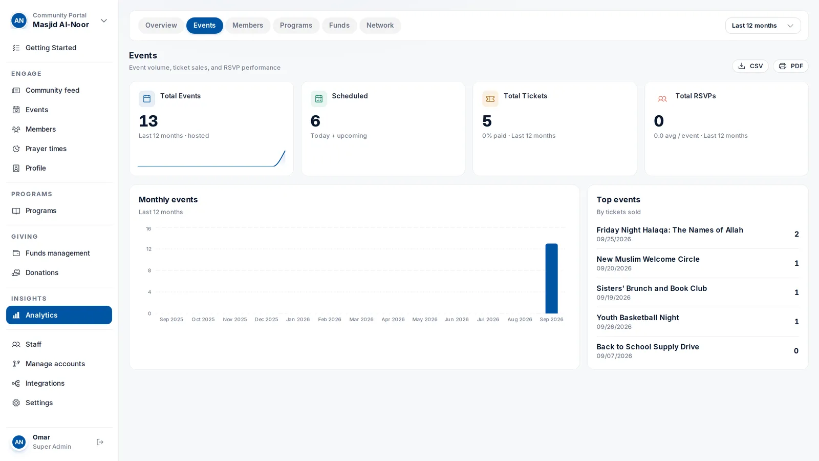Select Back to School Supply Drive event
Screen dimensions: 819x461
[x=697, y=351]
